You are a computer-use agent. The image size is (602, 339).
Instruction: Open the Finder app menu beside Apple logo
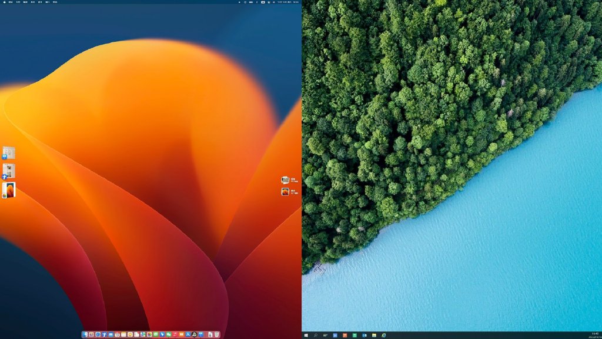(11, 2)
